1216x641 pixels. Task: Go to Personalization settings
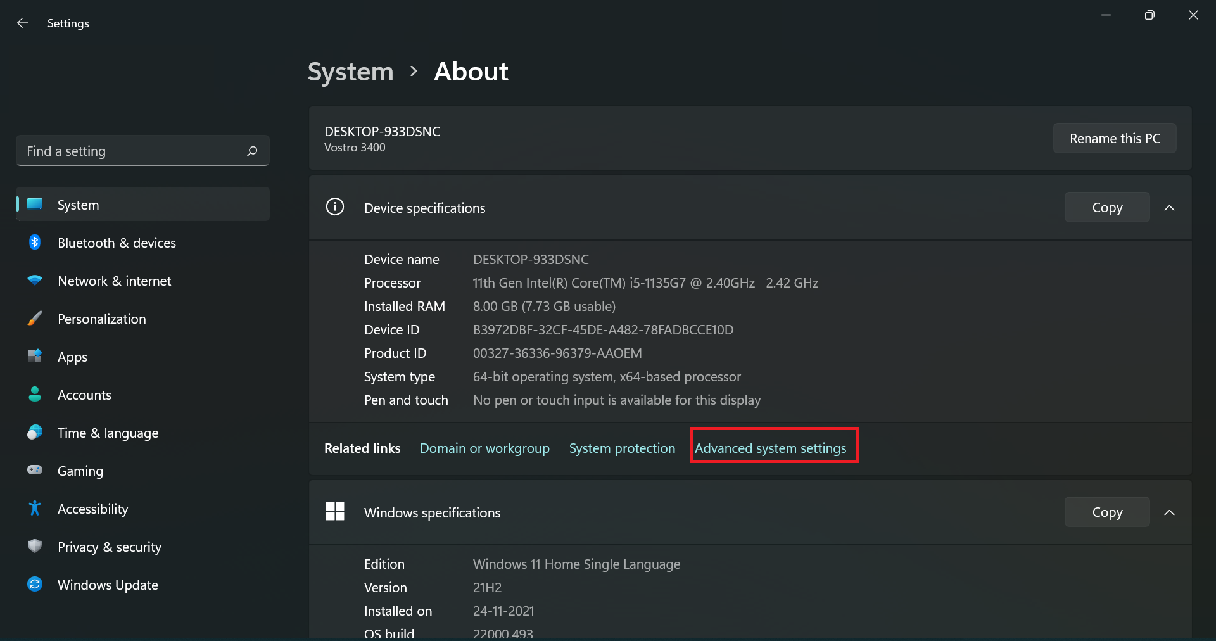(x=143, y=319)
